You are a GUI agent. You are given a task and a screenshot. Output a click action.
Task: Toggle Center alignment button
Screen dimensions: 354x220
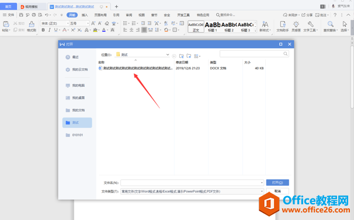(131, 30)
